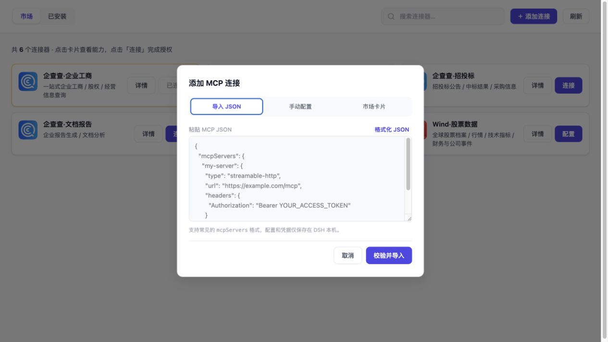Screen dimensions: 608x342
Task: Click the 支持常见的 mcpServers 格式 hint text
Action: coord(265,230)
